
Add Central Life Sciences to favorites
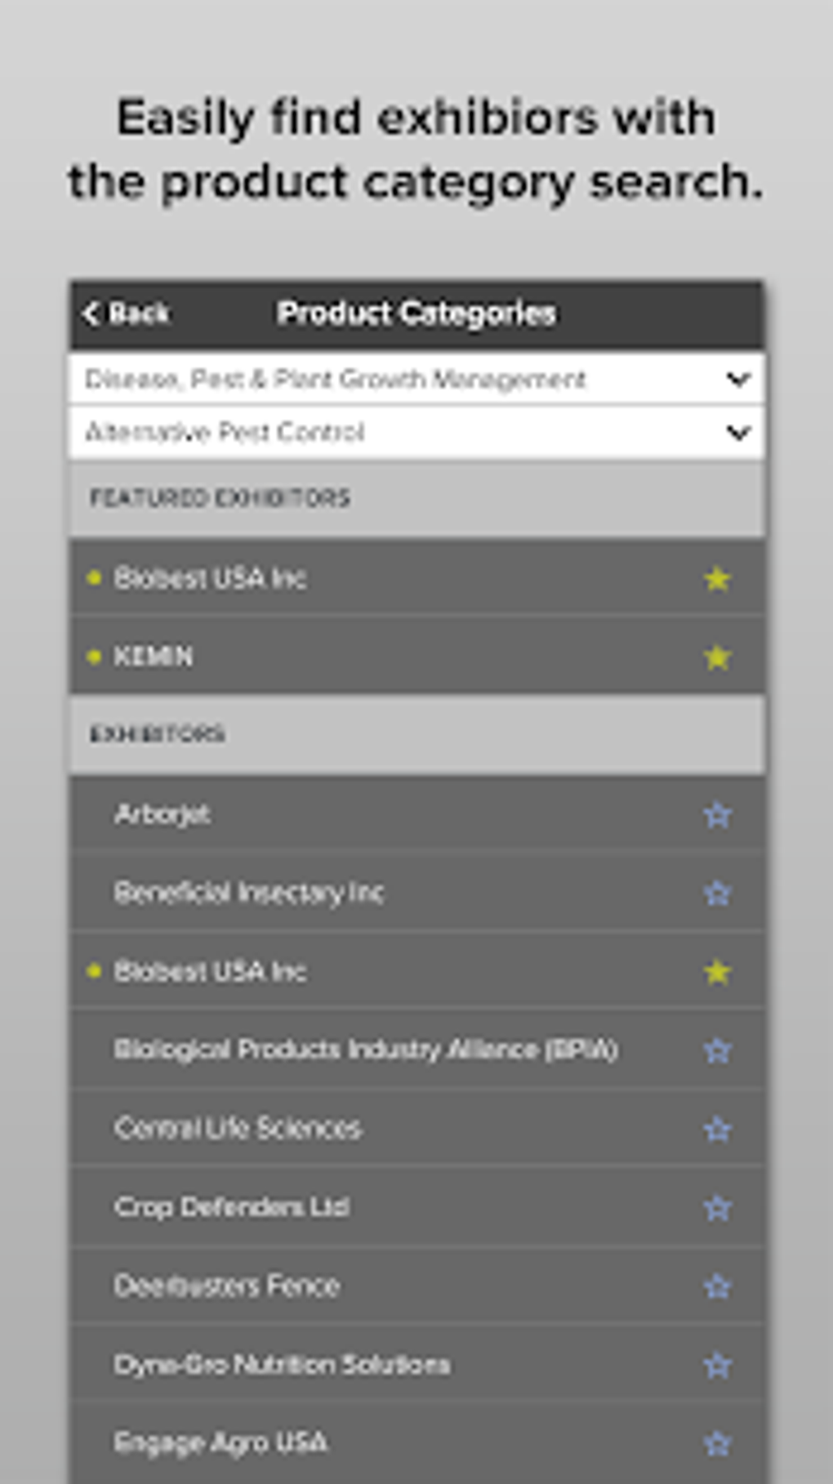pyautogui.click(x=716, y=1130)
